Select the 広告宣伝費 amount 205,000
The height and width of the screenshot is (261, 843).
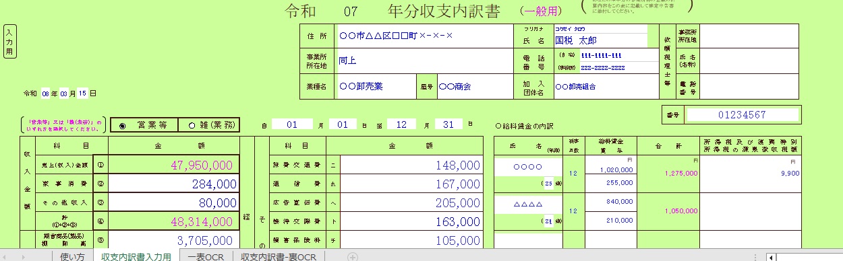(x=412, y=202)
